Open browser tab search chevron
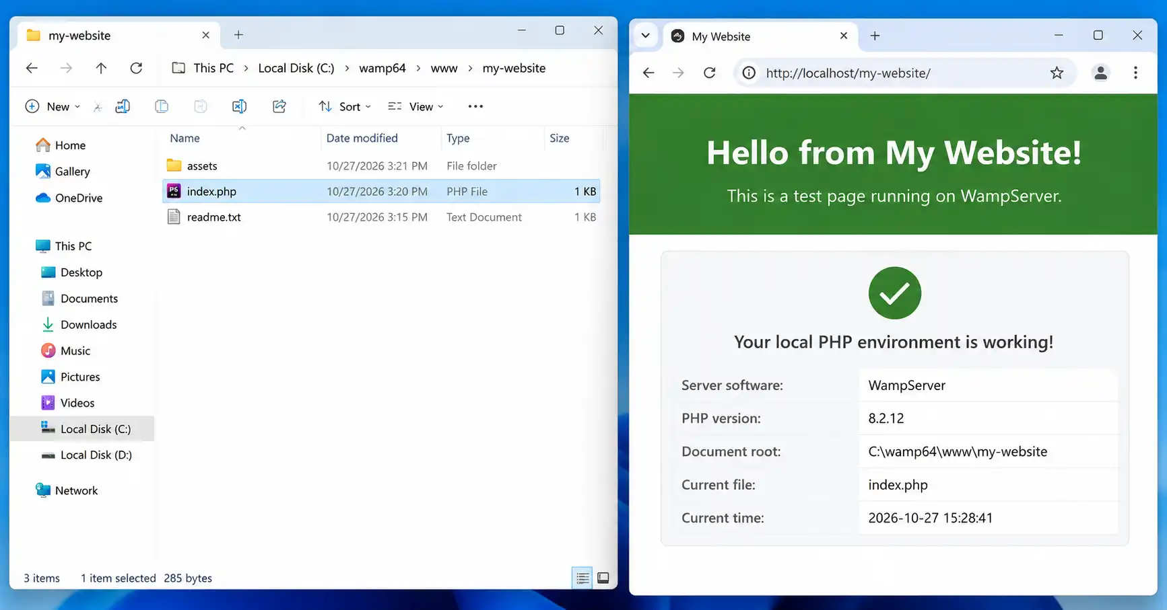The image size is (1167, 610). click(x=645, y=36)
